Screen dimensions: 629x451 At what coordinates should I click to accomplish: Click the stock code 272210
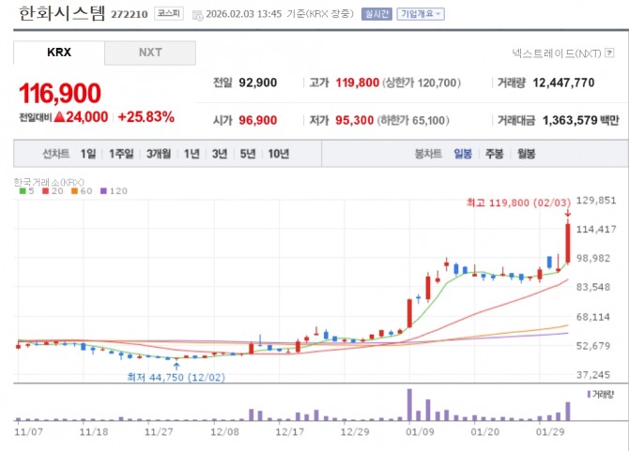click(130, 14)
